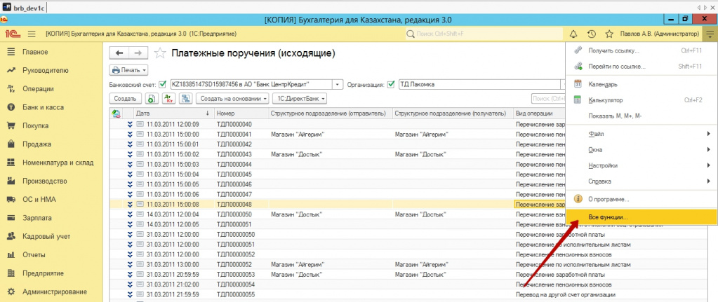Go forward with right arrow button
The height and width of the screenshot is (302, 718).
point(138,53)
